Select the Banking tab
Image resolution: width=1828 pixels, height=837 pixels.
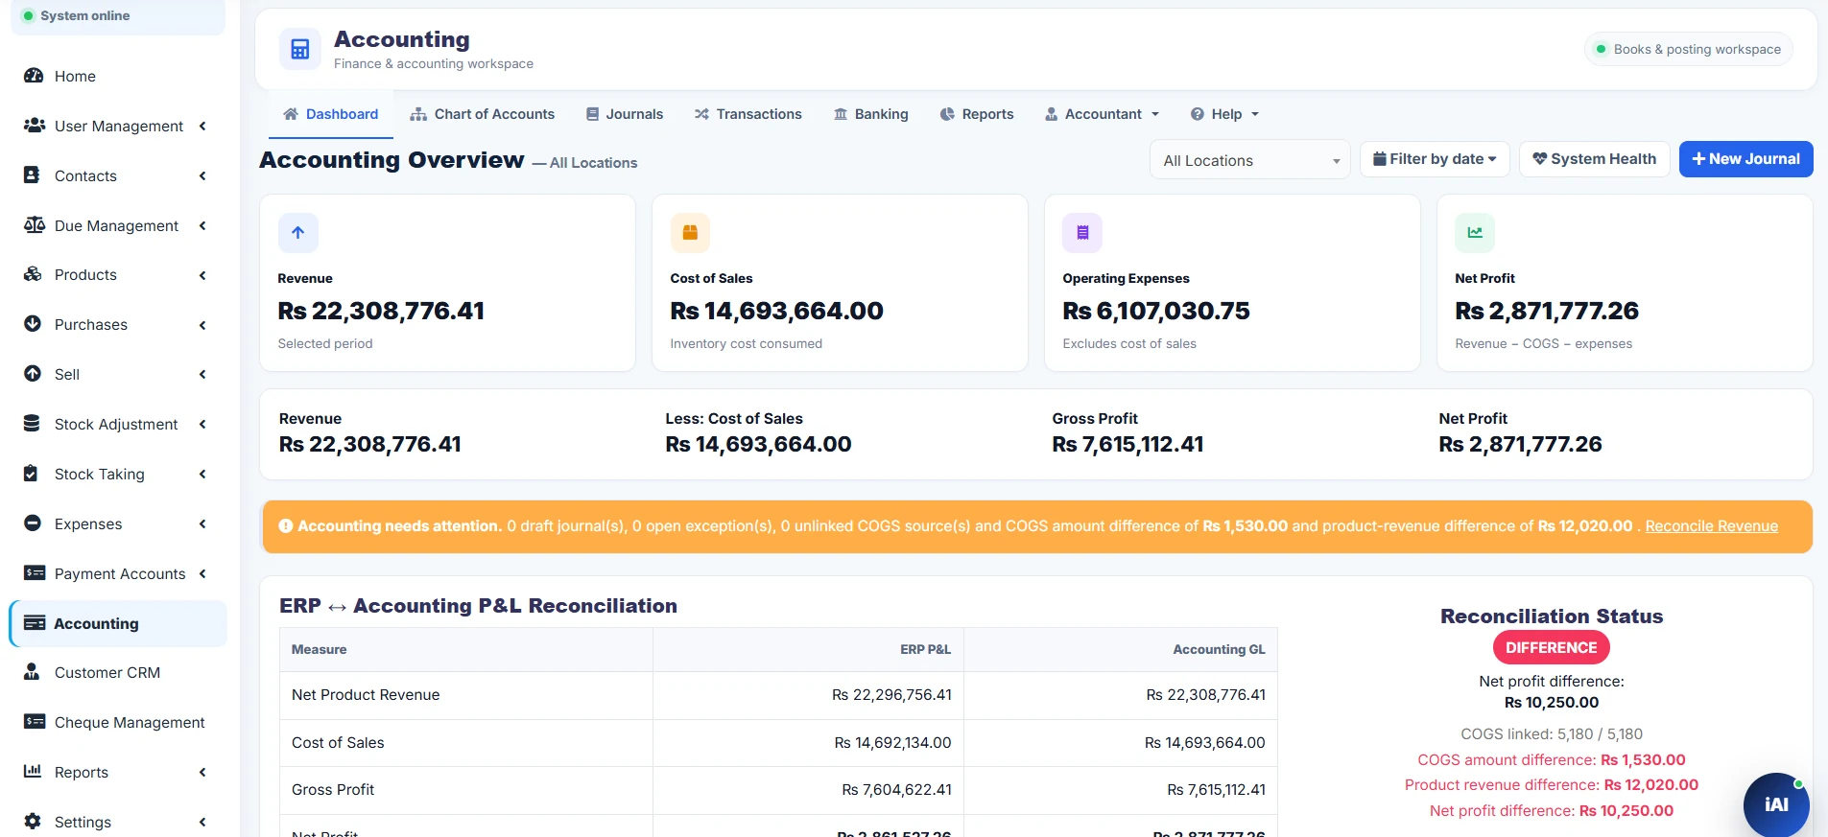point(871,114)
